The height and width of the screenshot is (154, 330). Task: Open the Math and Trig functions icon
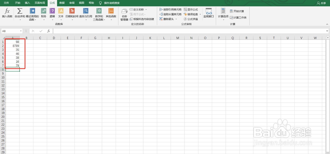[x=99, y=11]
